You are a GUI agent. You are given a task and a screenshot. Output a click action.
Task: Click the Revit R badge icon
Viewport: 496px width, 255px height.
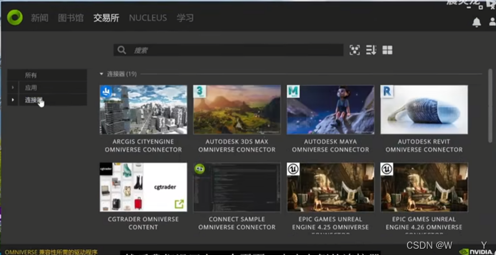coord(387,92)
